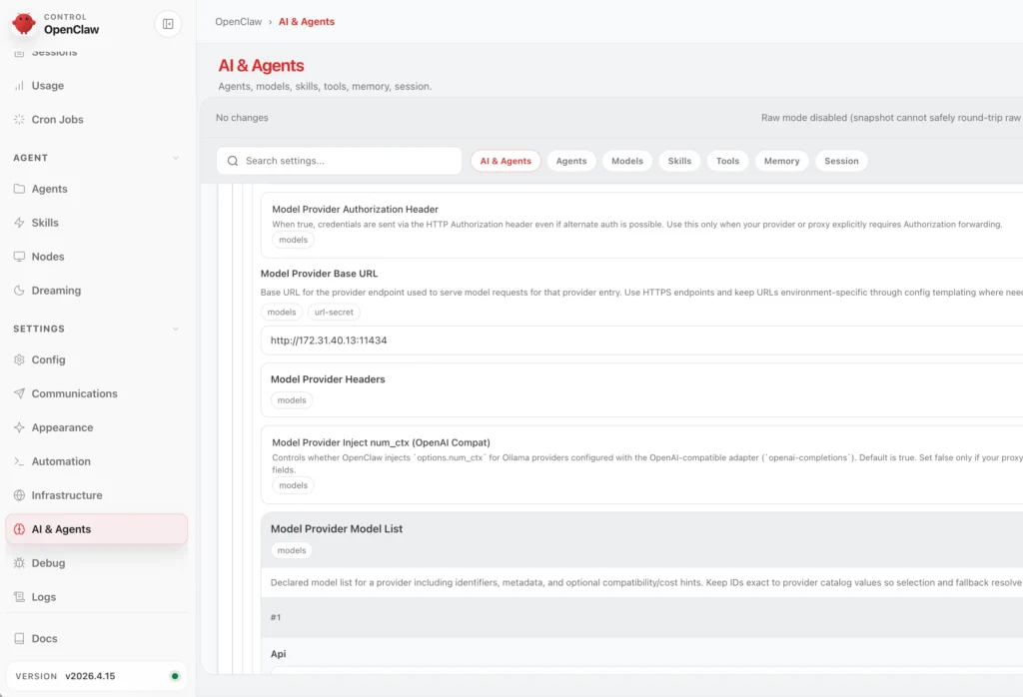The image size is (1023, 697).
Task: Click the v2026.4.15 version label
Action: click(x=90, y=676)
